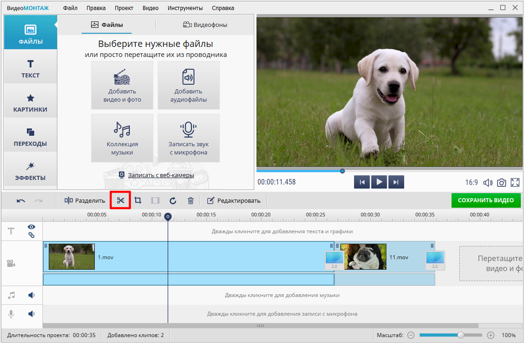
Task: Toggle text track visibility eye icon
Action: click(31, 227)
